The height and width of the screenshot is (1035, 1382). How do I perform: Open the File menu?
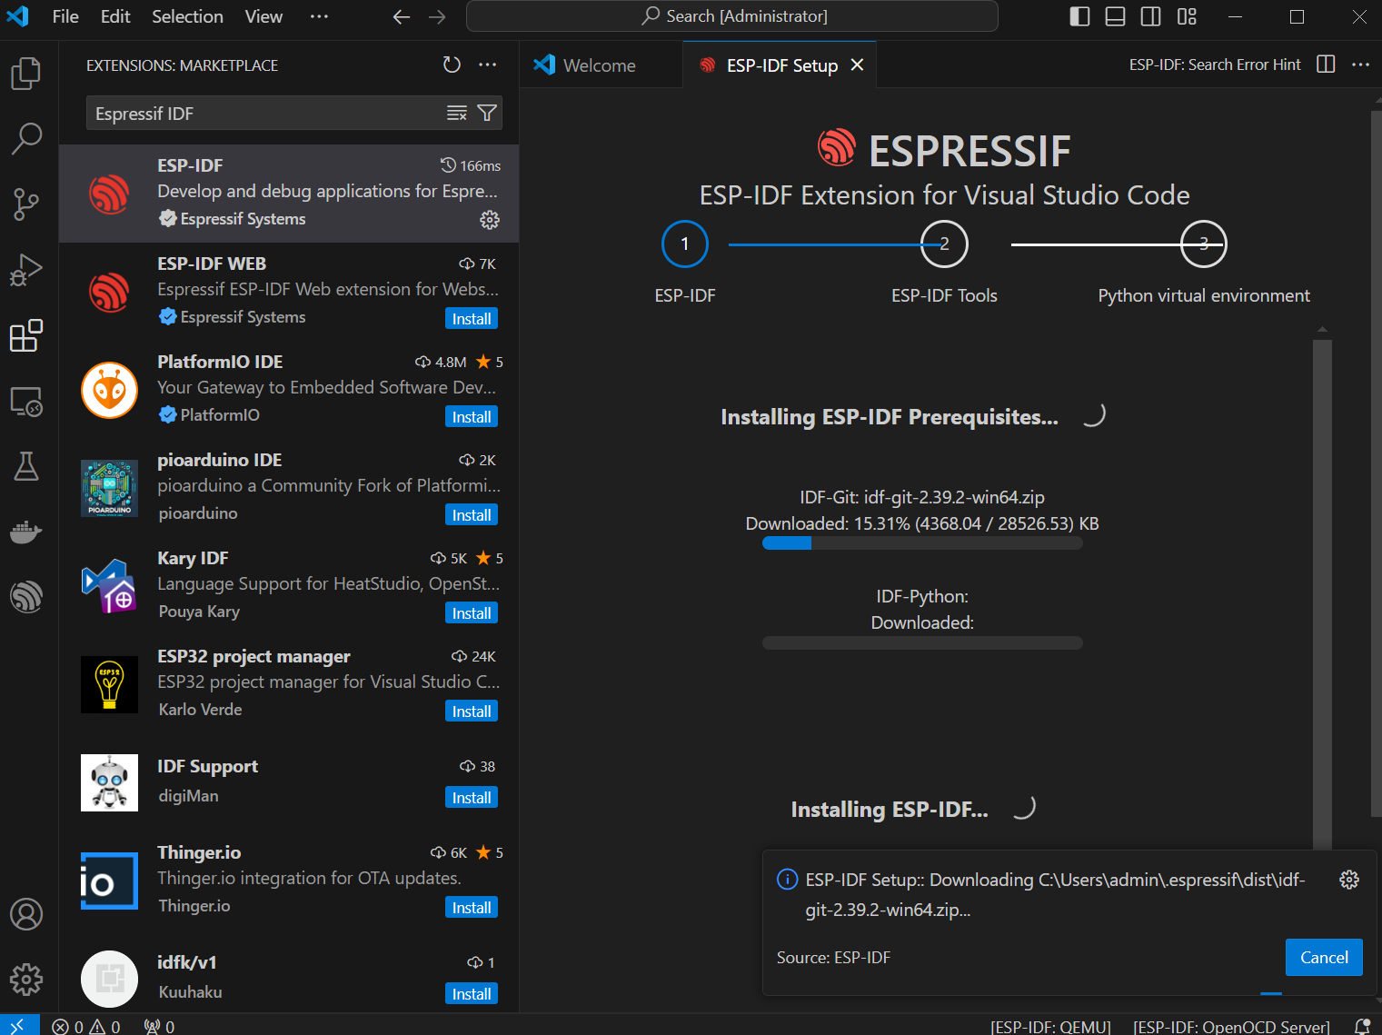[65, 16]
